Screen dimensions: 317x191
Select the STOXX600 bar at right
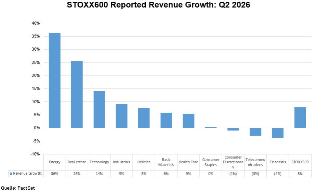(300, 118)
